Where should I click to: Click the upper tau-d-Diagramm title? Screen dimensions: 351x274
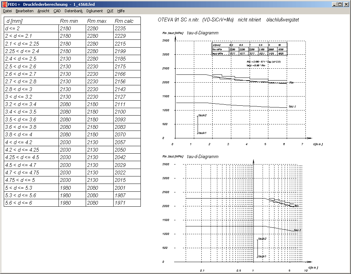tap(203, 33)
